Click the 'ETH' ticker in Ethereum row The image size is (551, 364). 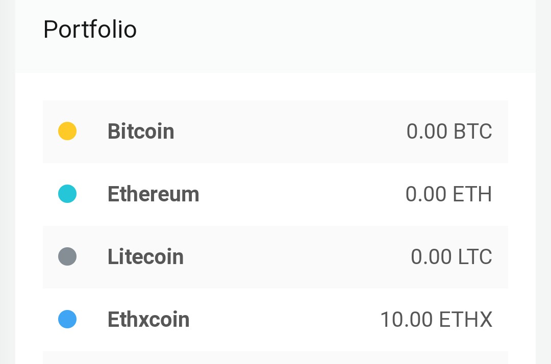[x=472, y=194]
